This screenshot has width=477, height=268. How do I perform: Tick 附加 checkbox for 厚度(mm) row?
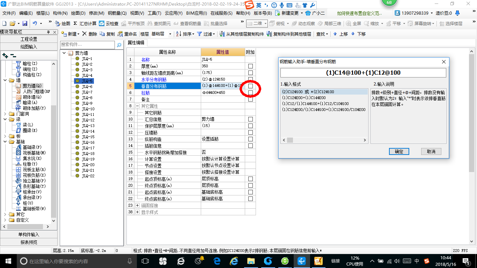point(250,66)
